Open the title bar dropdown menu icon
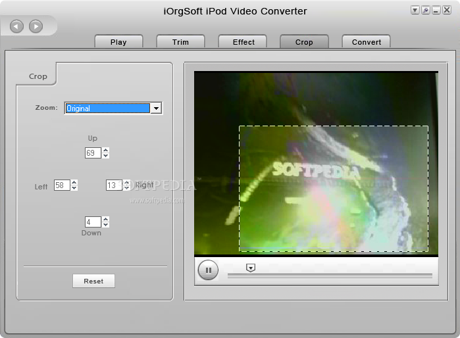 415,11
